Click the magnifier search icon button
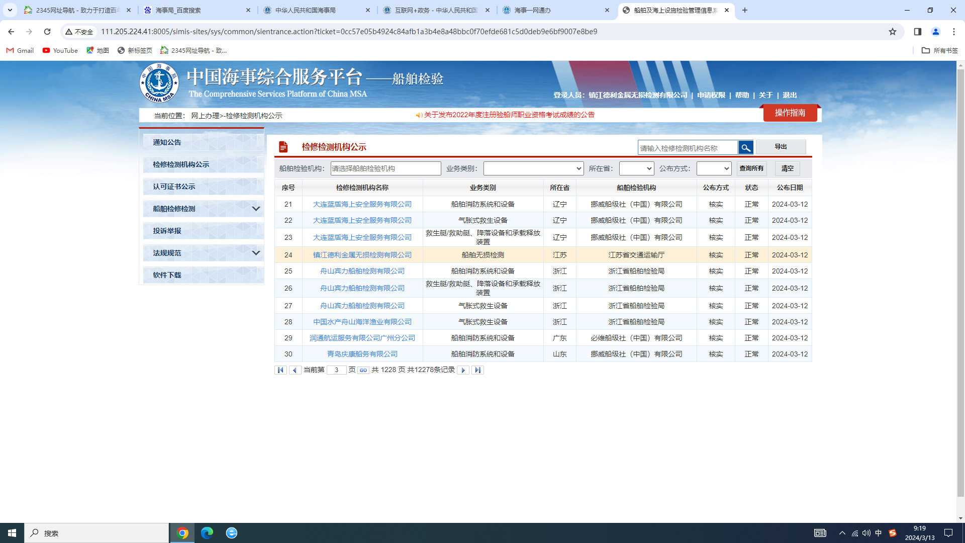The width and height of the screenshot is (965, 543). [745, 147]
